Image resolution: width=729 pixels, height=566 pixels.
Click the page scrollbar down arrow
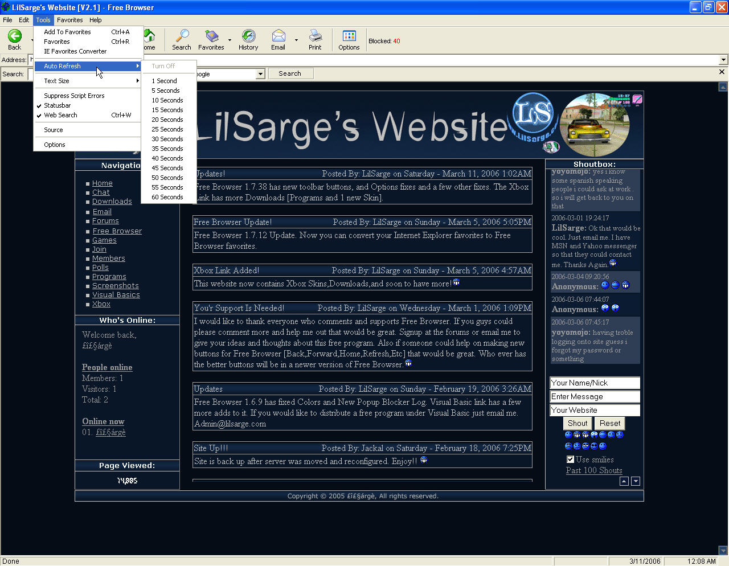723,551
